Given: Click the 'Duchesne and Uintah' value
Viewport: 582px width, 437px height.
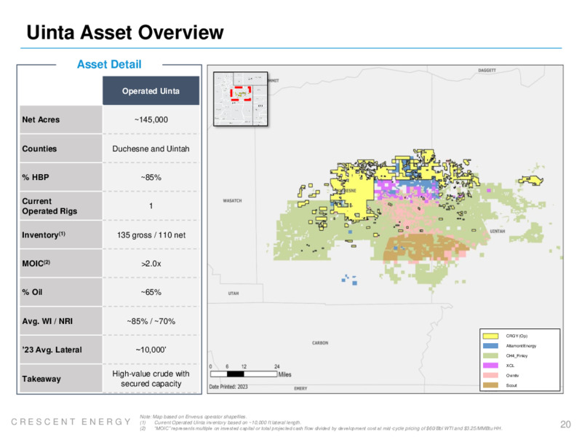Looking at the screenshot, I should click(x=151, y=149).
